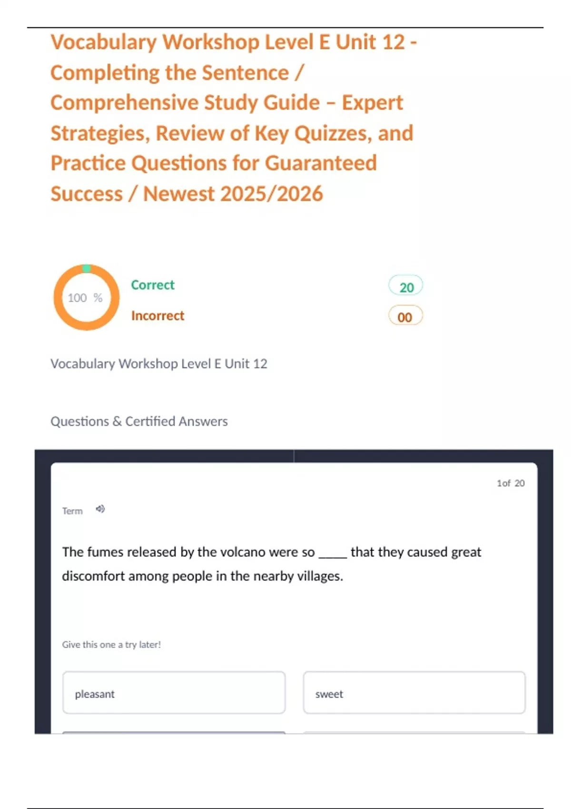
Task: Select the cut-off answer option below "pleasant"
Action: tap(174, 732)
